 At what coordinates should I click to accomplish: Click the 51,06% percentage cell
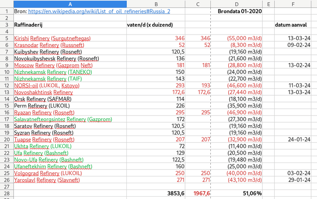click(x=237, y=193)
